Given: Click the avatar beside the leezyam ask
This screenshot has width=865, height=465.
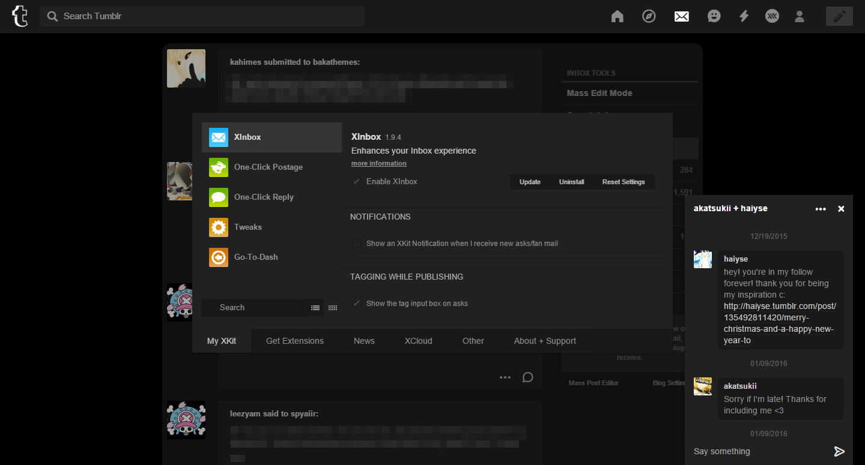Looking at the screenshot, I should pyautogui.click(x=186, y=420).
